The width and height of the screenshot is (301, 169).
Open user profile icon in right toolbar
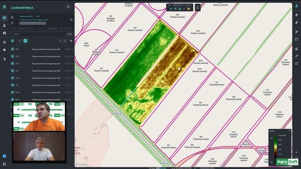coord(297,6)
